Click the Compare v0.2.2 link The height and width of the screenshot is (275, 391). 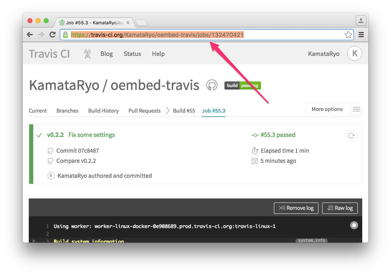[76, 161]
